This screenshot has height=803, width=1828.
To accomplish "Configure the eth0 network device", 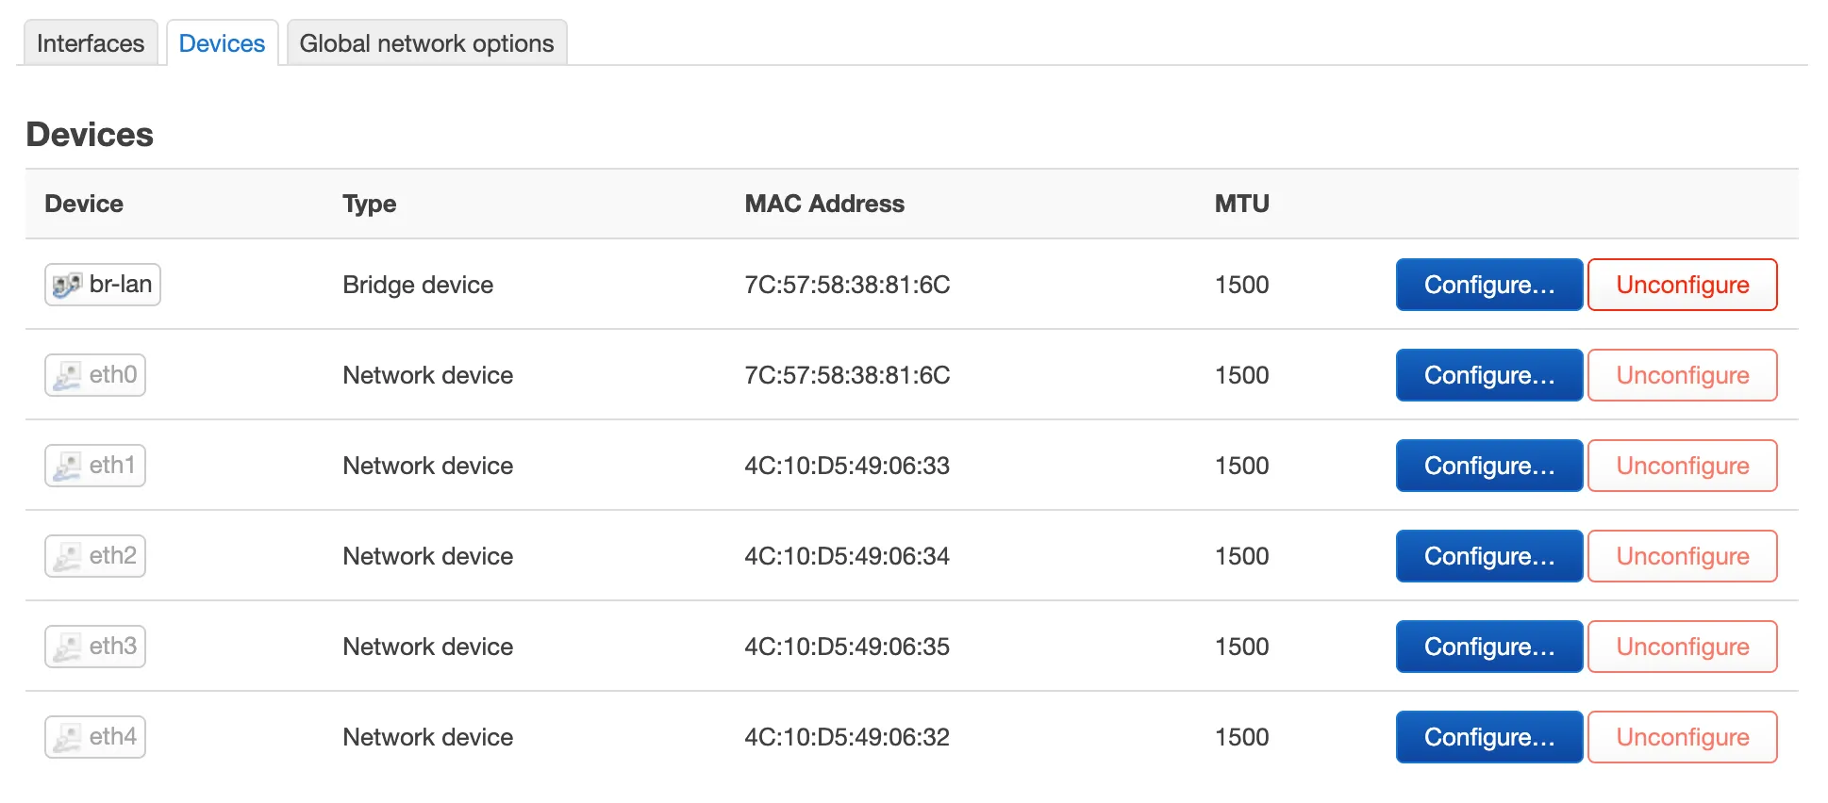I will click(x=1488, y=375).
